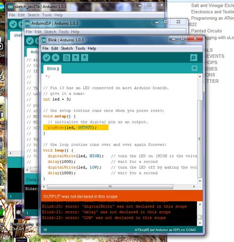Viewport: 234px width, 242px height.
Task: Click the highlighted pinMode(led, OUTPUT) line
Action: [76, 127]
